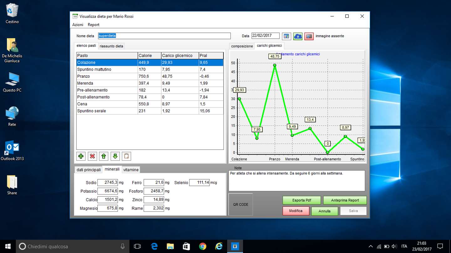This screenshot has height=253, width=451.
Task: Click the Cortana search box
Action: (72, 246)
